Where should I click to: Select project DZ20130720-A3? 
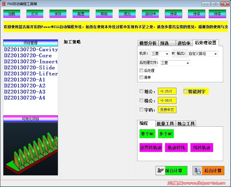pos(25,91)
